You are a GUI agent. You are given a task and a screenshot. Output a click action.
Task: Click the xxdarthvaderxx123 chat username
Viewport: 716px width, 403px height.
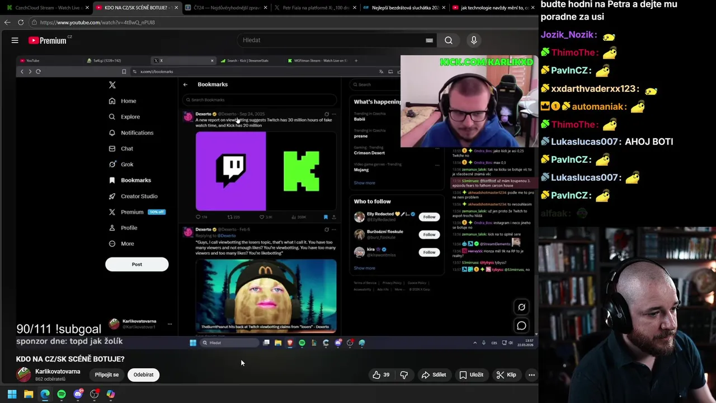pos(595,88)
